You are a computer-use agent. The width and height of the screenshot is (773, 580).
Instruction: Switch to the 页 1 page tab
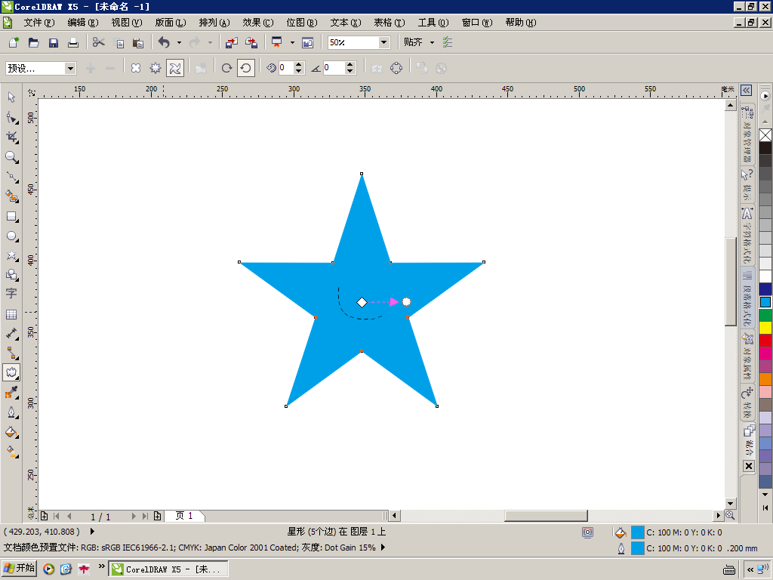coord(184,516)
